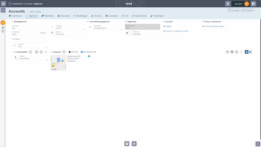This screenshot has height=147, width=261.
Task: Click the delete trash icon beside Contactopties
Action: point(46,52)
